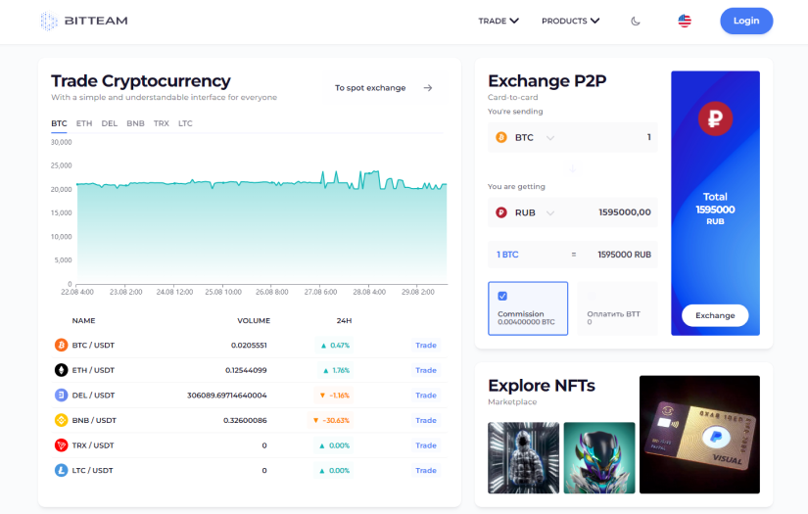The image size is (808, 514).
Task: Open language selector US flag
Action: 685,22
